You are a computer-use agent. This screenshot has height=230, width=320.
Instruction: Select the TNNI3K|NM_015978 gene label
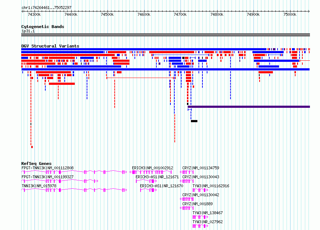click(39, 186)
